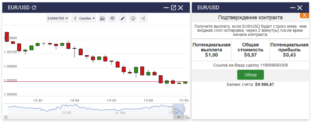The height and width of the screenshot is (125, 312).
Task: Click the cloud download icon
Action: tap(133, 18)
